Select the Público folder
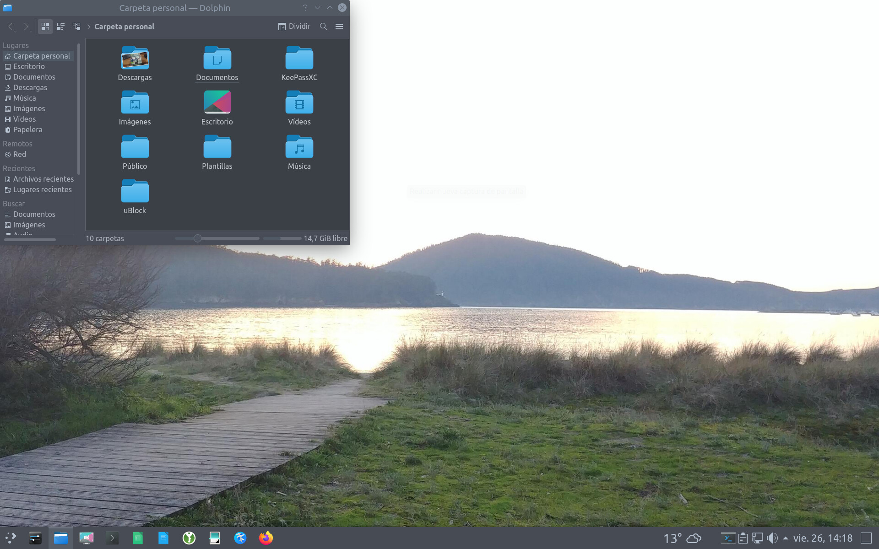Viewport: 879px width, 549px height. pyautogui.click(x=135, y=147)
